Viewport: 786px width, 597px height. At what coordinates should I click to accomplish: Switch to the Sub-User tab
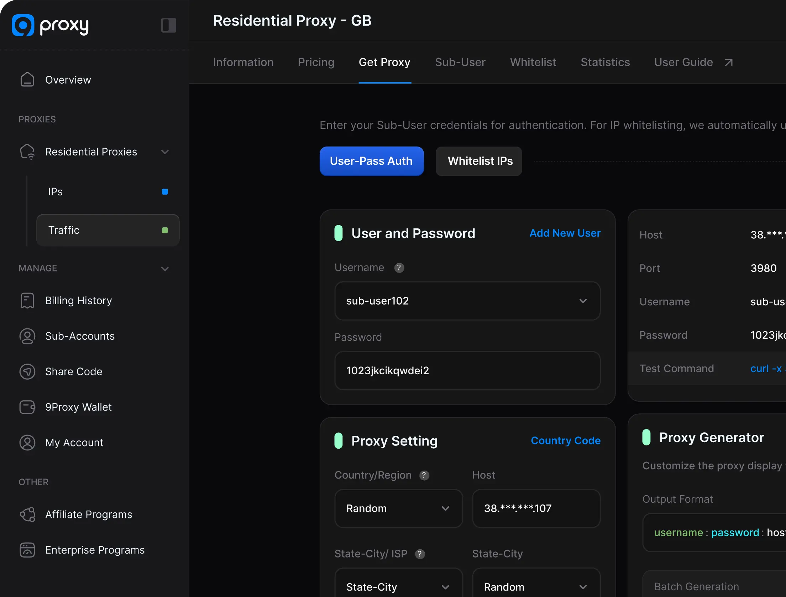click(x=460, y=62)
